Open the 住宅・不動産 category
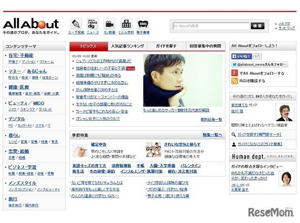Viewport: 300px width, 223px height. (x=21, y=55)
